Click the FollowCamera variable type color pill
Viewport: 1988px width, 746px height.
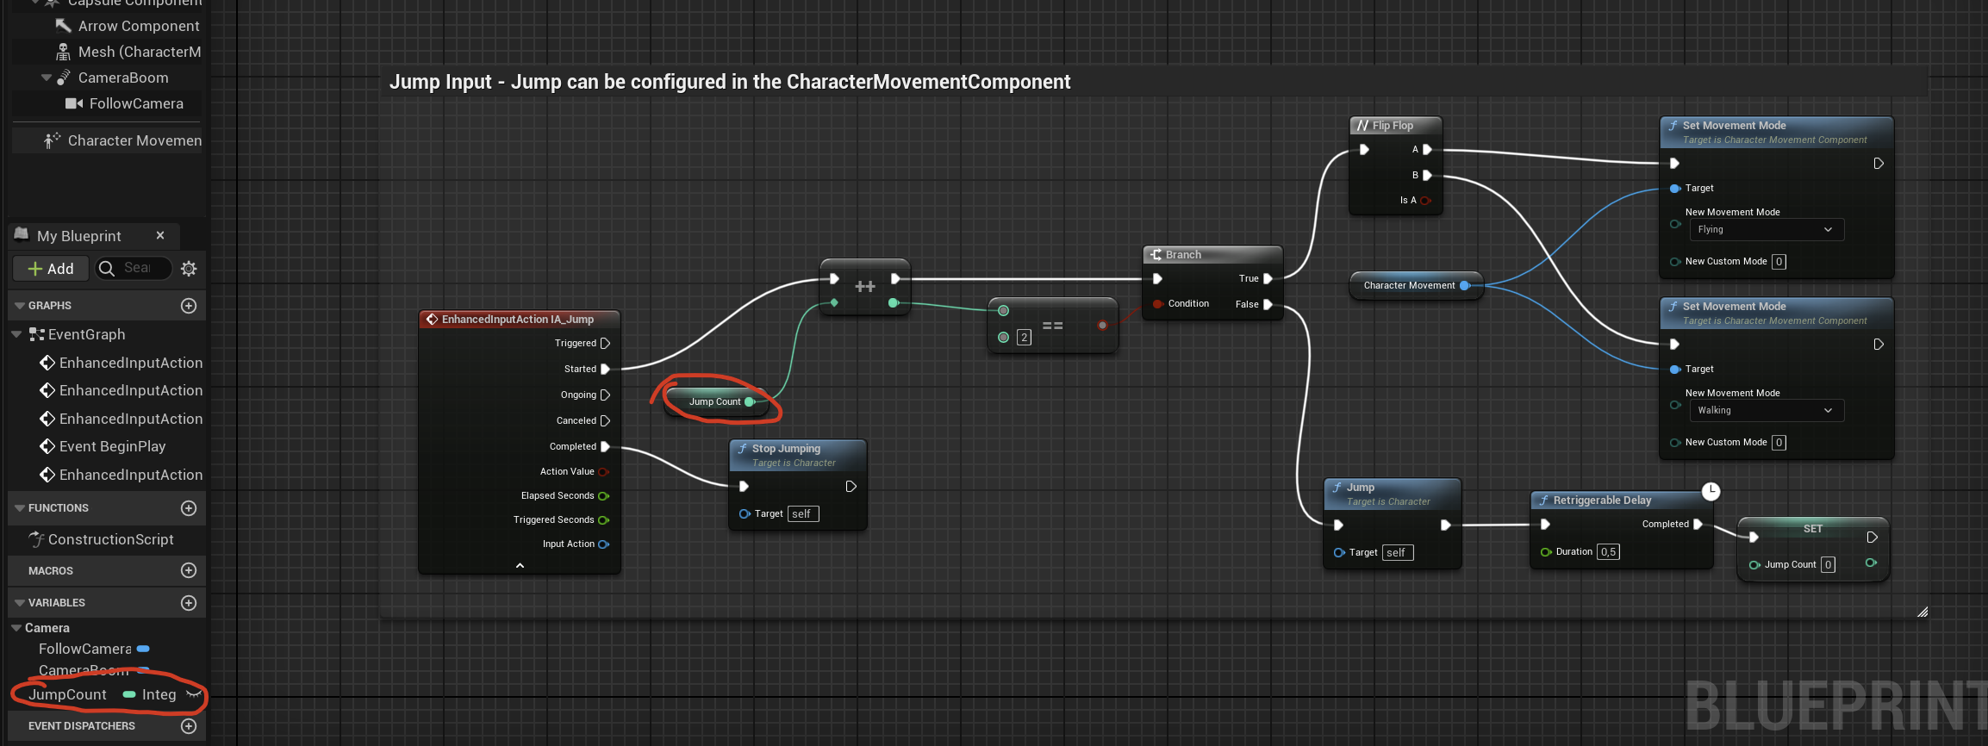pyautogui.click(x=143, y=649)
